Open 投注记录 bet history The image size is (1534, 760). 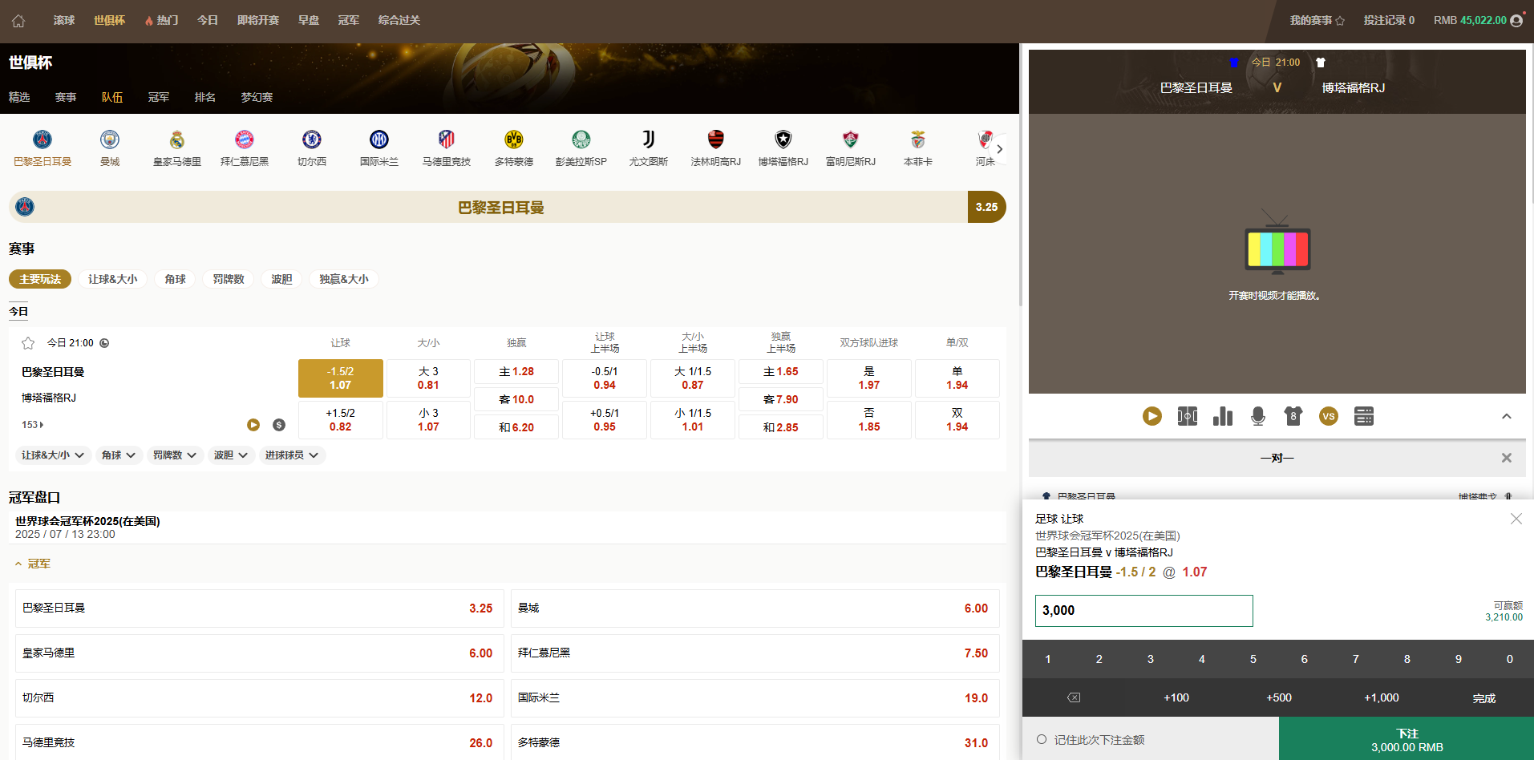point(1389,20)
